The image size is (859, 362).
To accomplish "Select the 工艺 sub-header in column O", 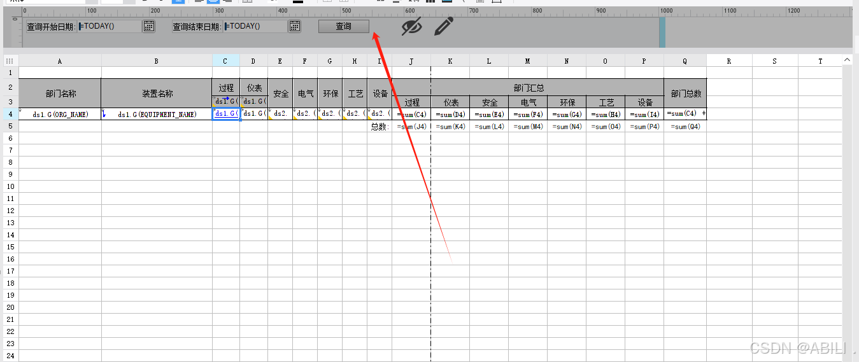I will (x=606, y=102).
